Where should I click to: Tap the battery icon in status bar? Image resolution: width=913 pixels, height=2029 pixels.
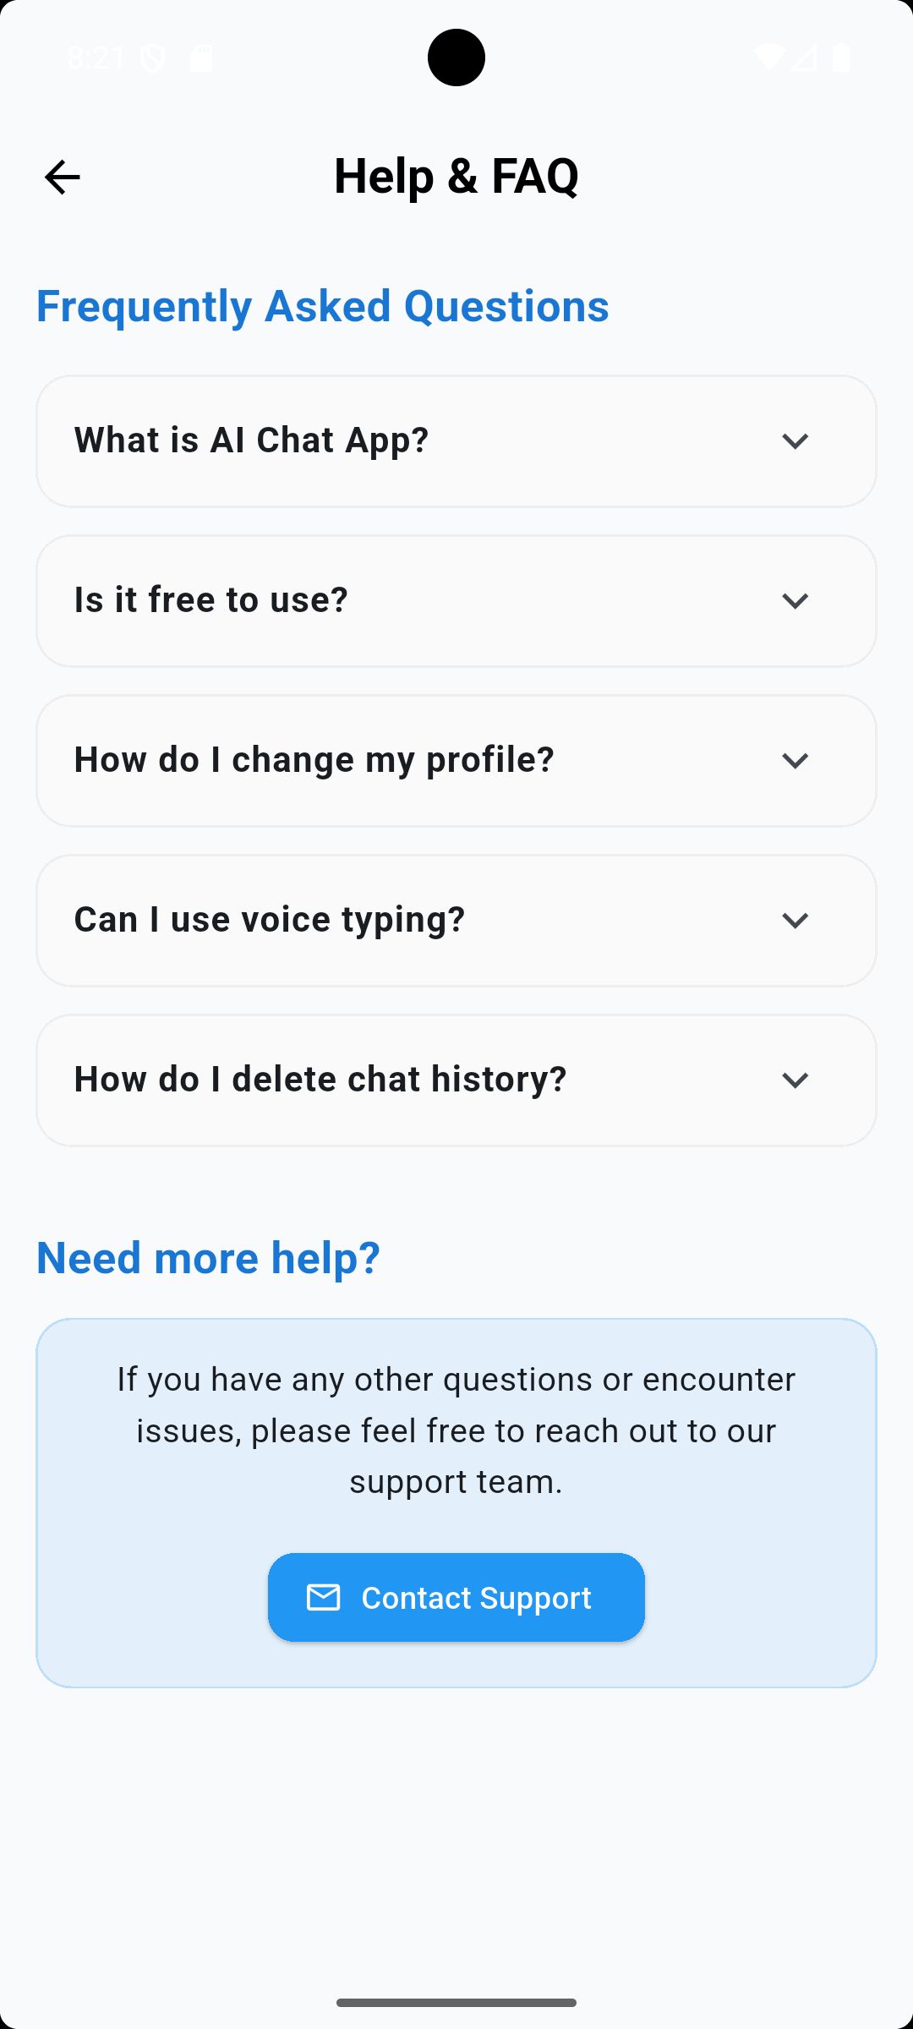[x=841, y=57]
